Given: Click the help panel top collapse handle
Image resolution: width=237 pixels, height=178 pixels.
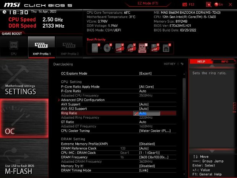Looking at the screenshot, I should click(x=212, y=66).
